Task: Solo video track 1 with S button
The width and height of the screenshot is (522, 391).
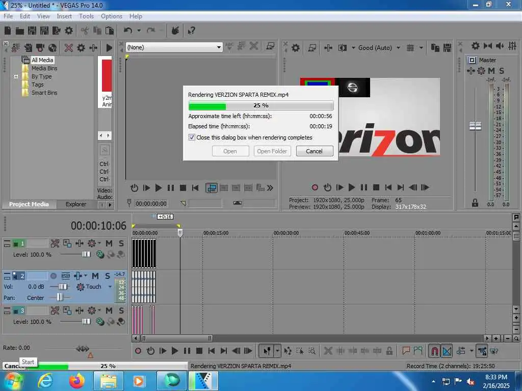Action: [121, 243]
